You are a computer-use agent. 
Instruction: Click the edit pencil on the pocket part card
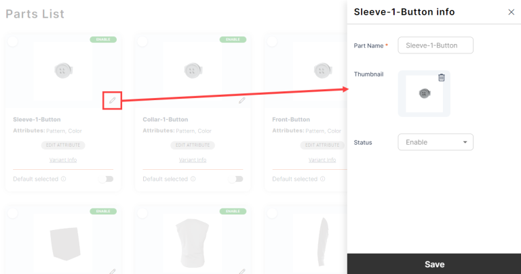pyautogui.click(x=113, y=271)
